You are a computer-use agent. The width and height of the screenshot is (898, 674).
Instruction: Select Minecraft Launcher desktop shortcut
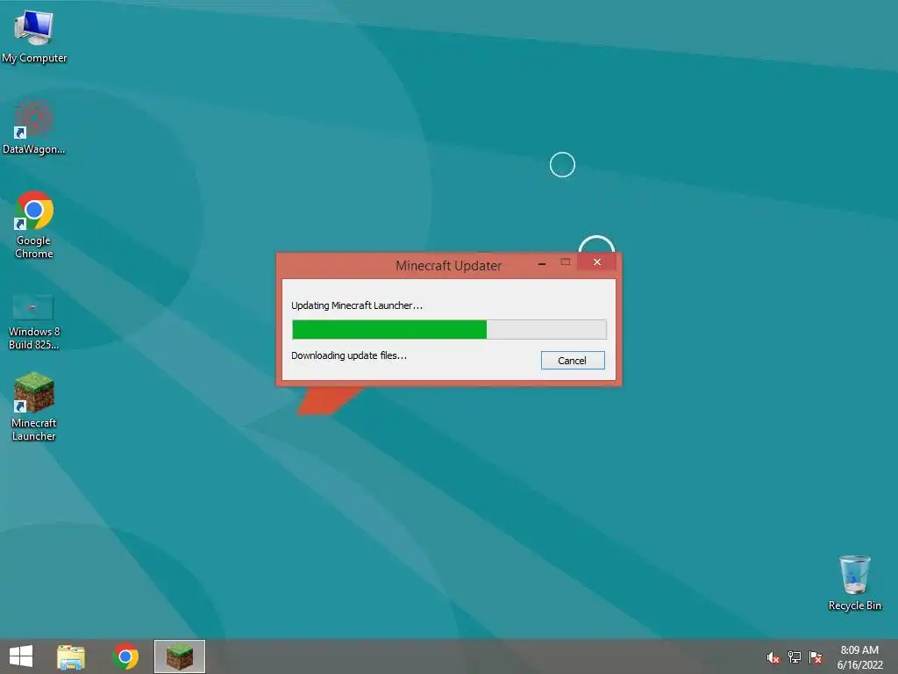34,406
